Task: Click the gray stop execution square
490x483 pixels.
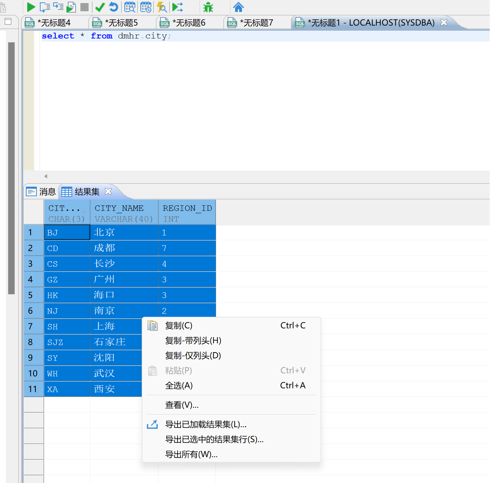Action: pos(85,7)
